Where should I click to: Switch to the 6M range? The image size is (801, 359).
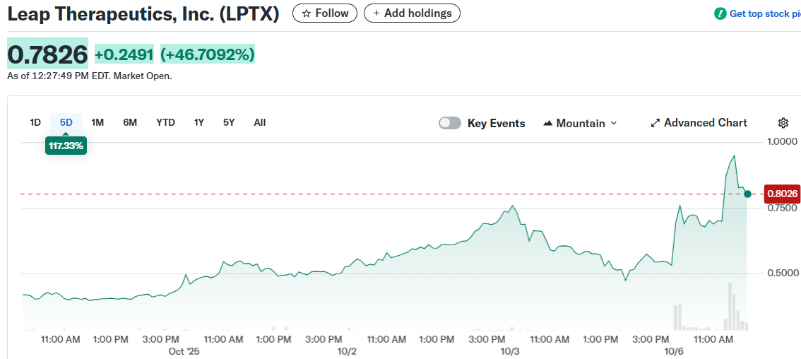click(130, 122)
